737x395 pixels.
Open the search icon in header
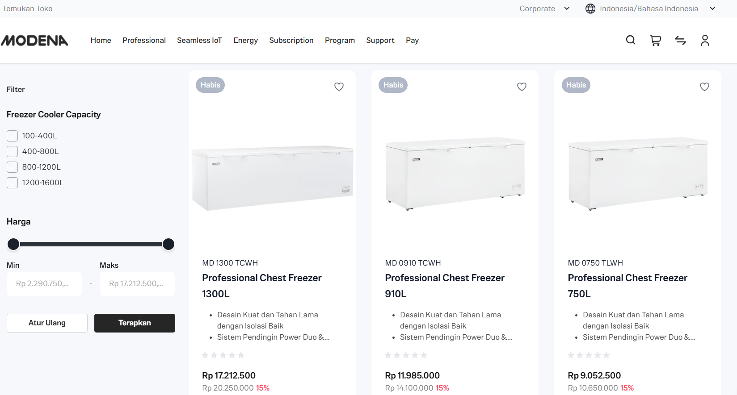click(631, 40)
